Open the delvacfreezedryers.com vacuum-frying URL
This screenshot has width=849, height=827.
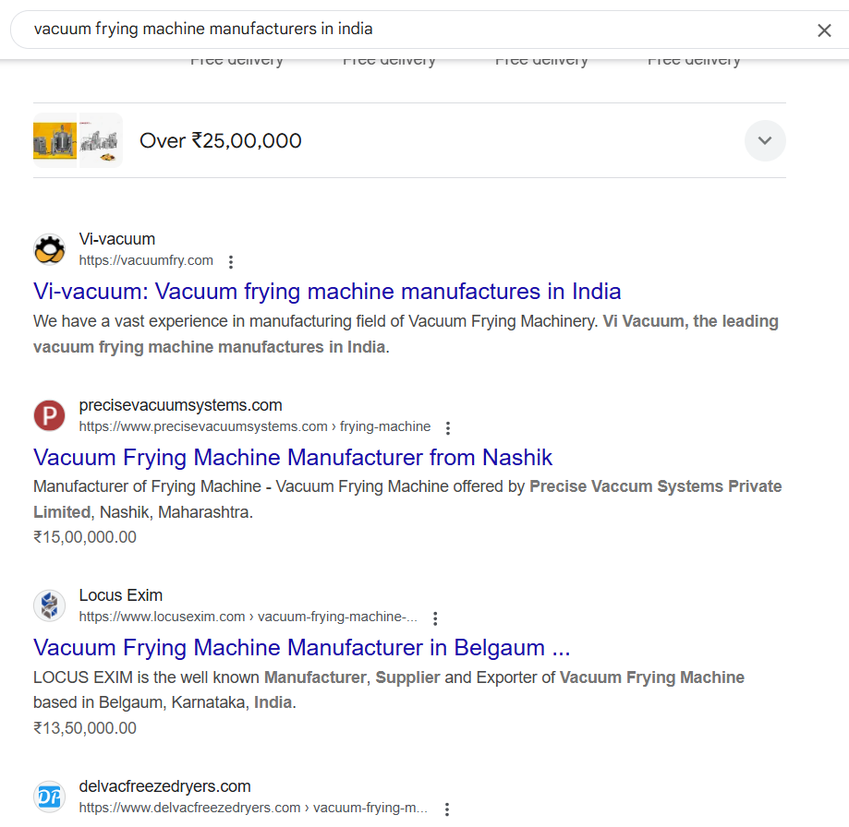[x=253, y=808]
